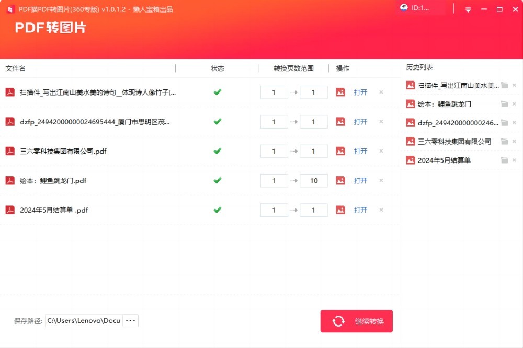Click the image icon for 三六零科技集团有限公司.pdf row
523x348 pixels.
[340, 151]
